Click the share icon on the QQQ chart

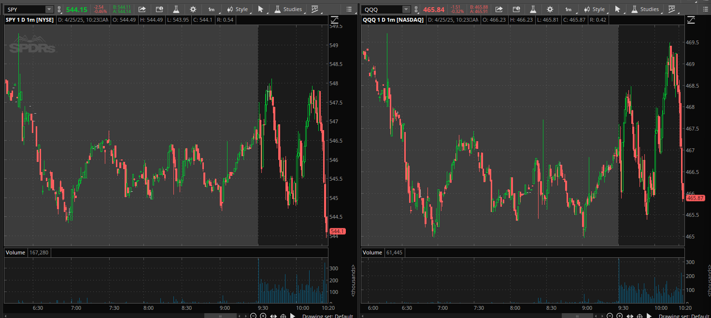499,9
